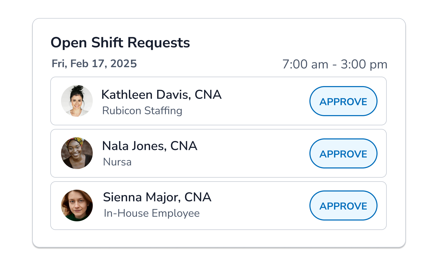Open Kathleen Davis's profile photo

[77, 101]
